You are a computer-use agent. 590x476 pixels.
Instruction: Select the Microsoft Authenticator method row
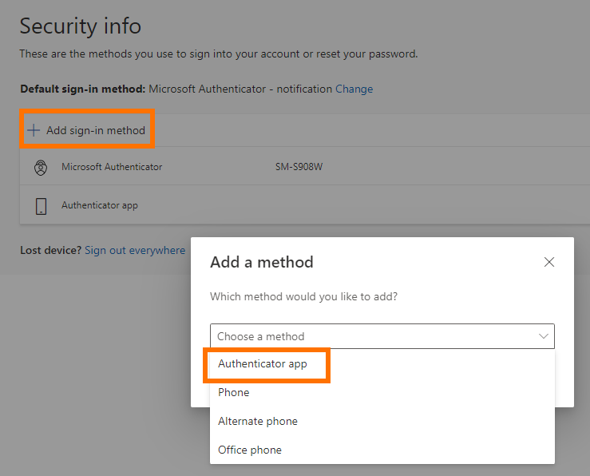112,168
